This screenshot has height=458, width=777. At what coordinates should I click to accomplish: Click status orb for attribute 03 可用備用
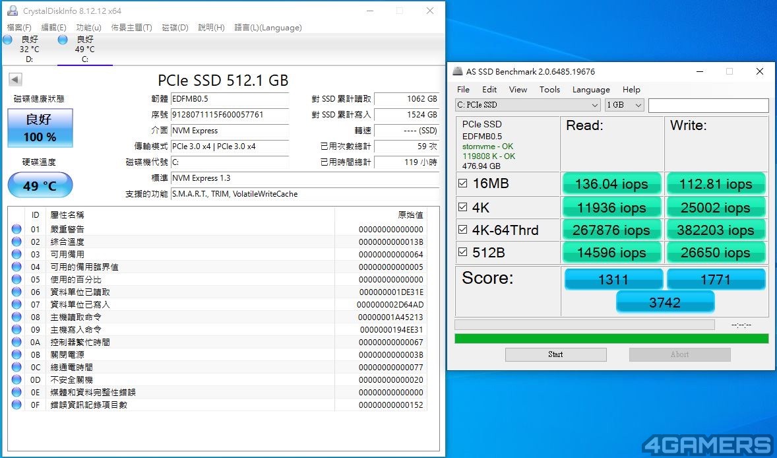point(16,254)
